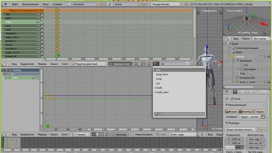Unlink the run action
Image resolution: width=272 pixels, height=153 pixels.
[x=195, y=64]
